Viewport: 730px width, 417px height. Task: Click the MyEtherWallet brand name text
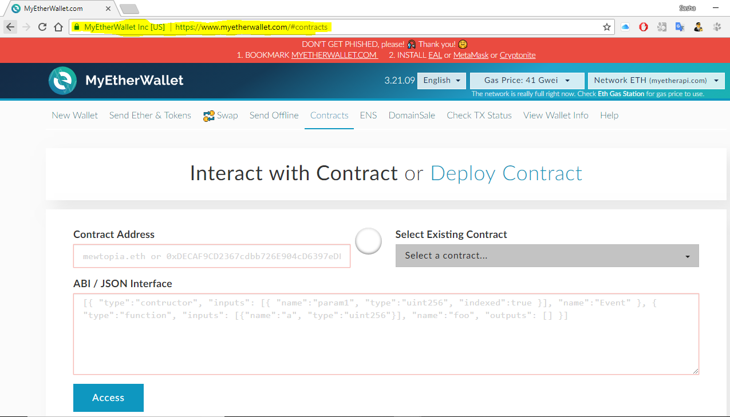pyautogui.click(x=135, y=81)
